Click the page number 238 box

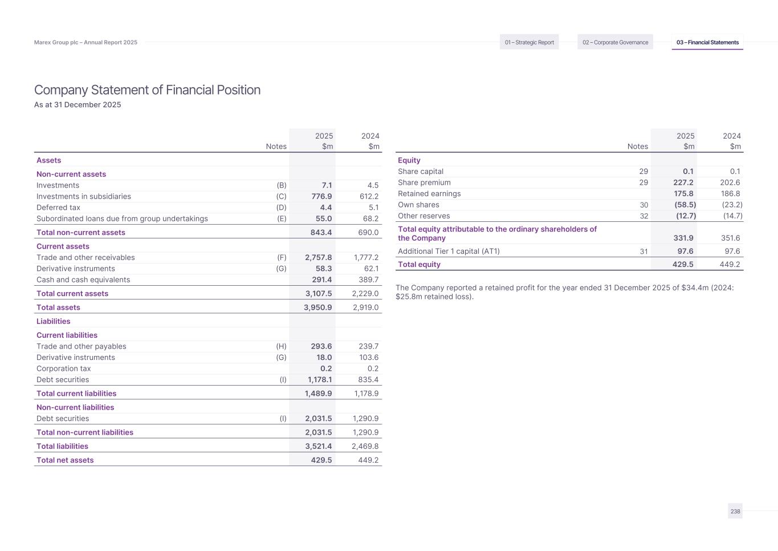click(x=735, y=511)
